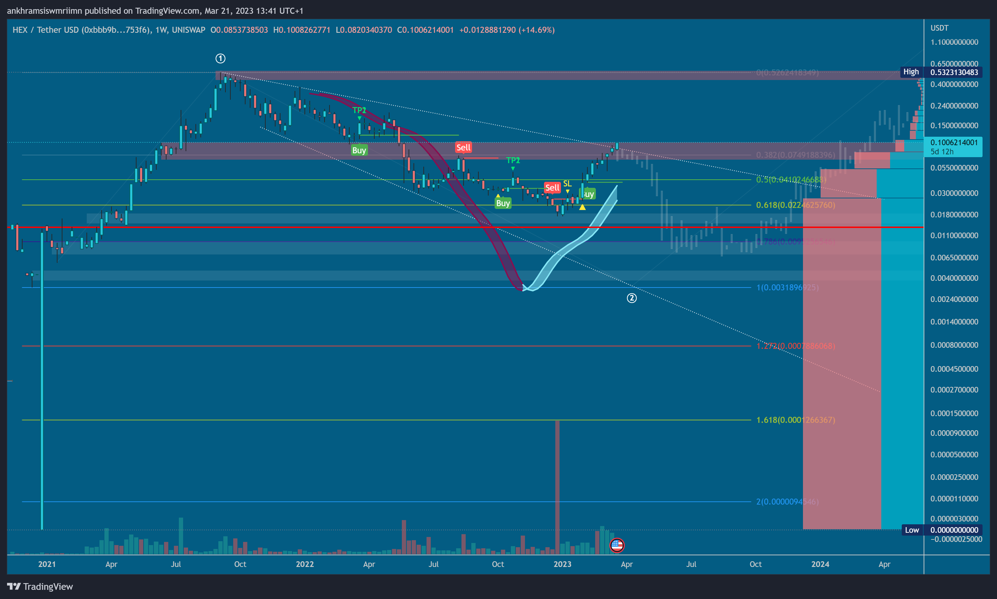
Task: Click the 0.0040000000 price axis value
Action: click(954, 278)
